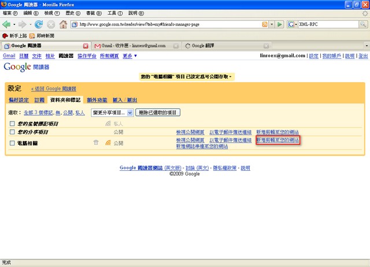Click the site icon in the address bar
This screenshot has height=267, width=370.
click(x=75, y=24)
